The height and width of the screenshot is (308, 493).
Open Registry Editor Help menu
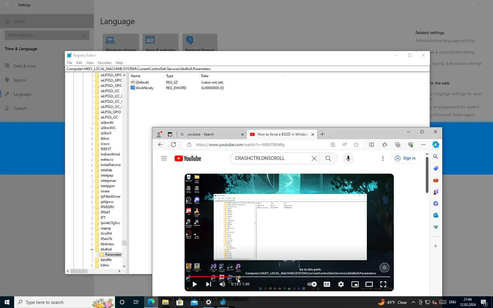119,63
